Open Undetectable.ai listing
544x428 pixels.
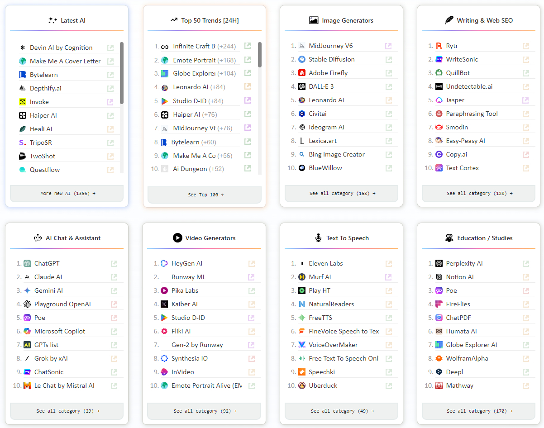click(x=469, y=86)
